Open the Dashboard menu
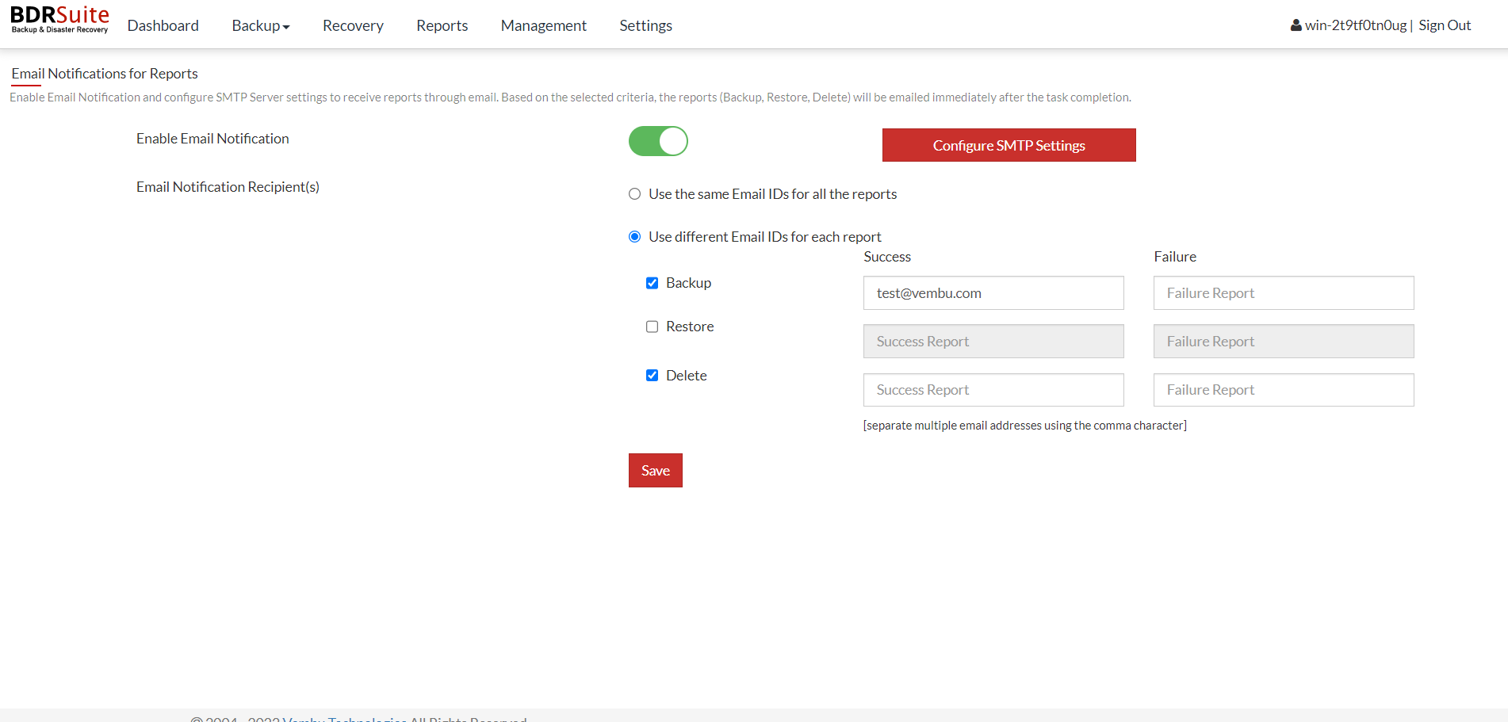1508x722 pixels. point(163,25)
